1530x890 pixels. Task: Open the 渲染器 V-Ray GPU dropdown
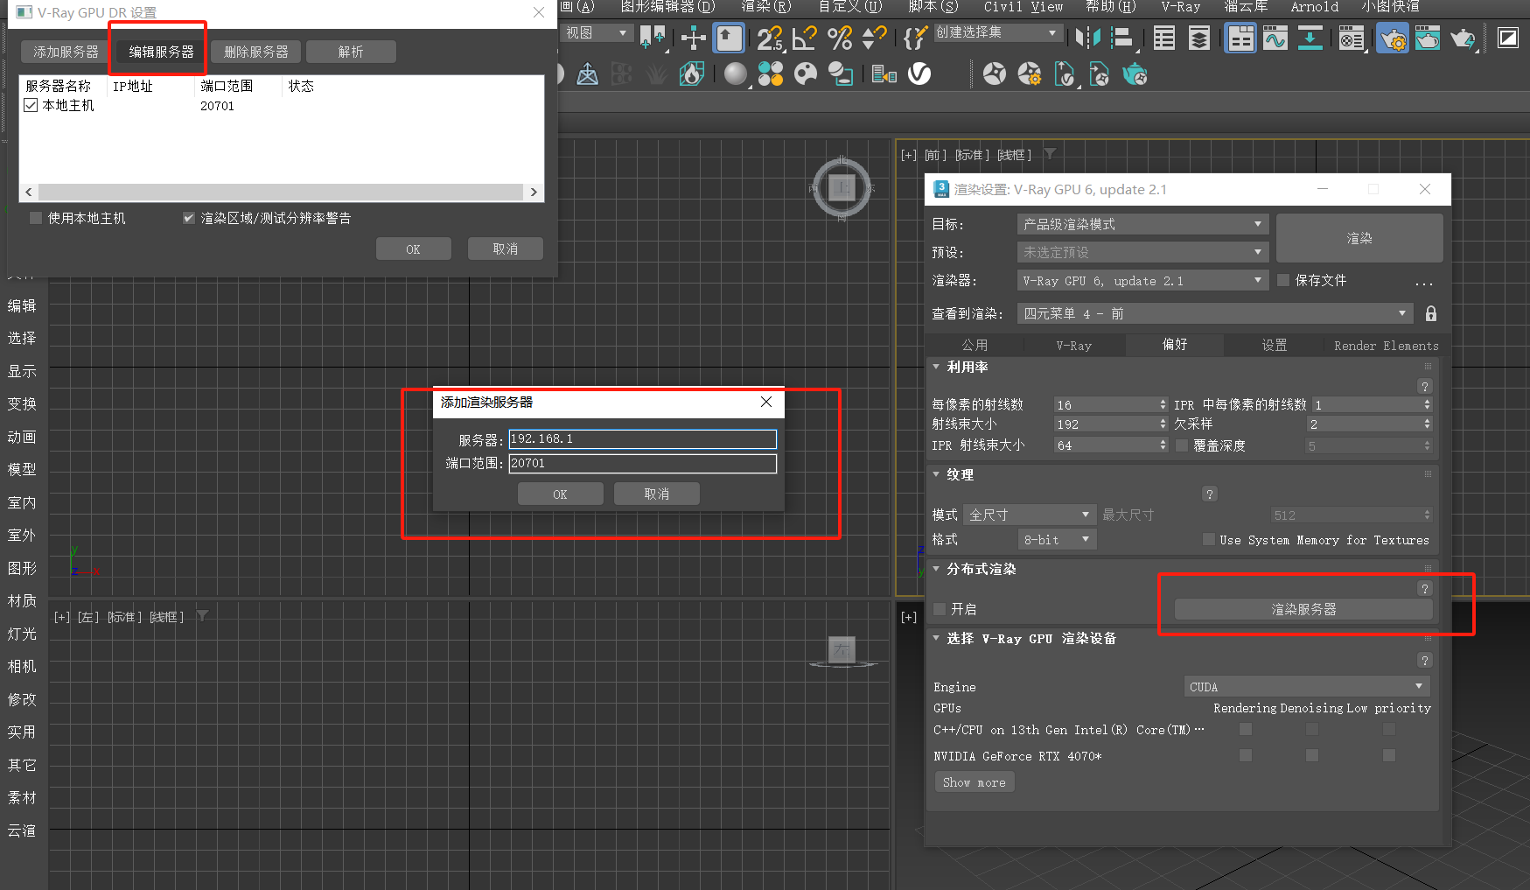coord(1142,281)
